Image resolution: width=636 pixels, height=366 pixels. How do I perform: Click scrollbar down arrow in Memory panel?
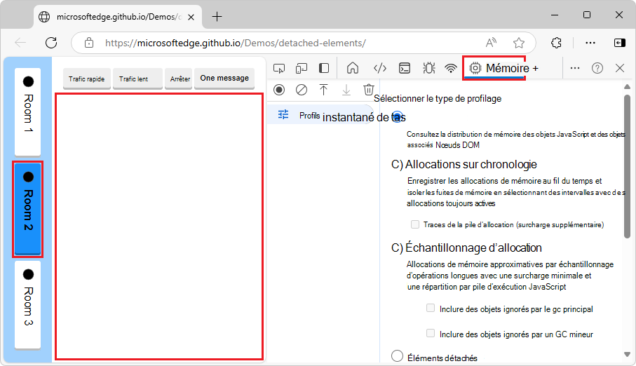coord(627,354)
